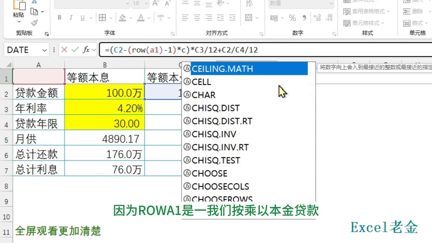Select the Italic formatting icon
Viewport: 432px width, 243px height.
point(71,18)
